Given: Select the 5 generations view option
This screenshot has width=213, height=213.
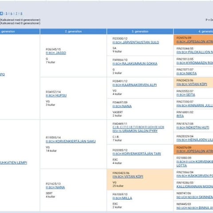Looking at the screenshot, I should tap(6, 14).
